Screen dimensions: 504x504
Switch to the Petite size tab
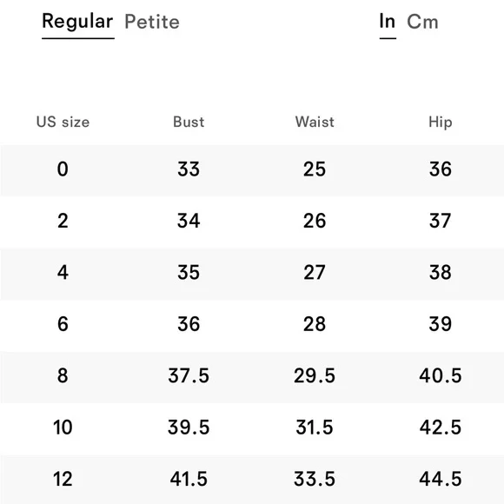152,22
